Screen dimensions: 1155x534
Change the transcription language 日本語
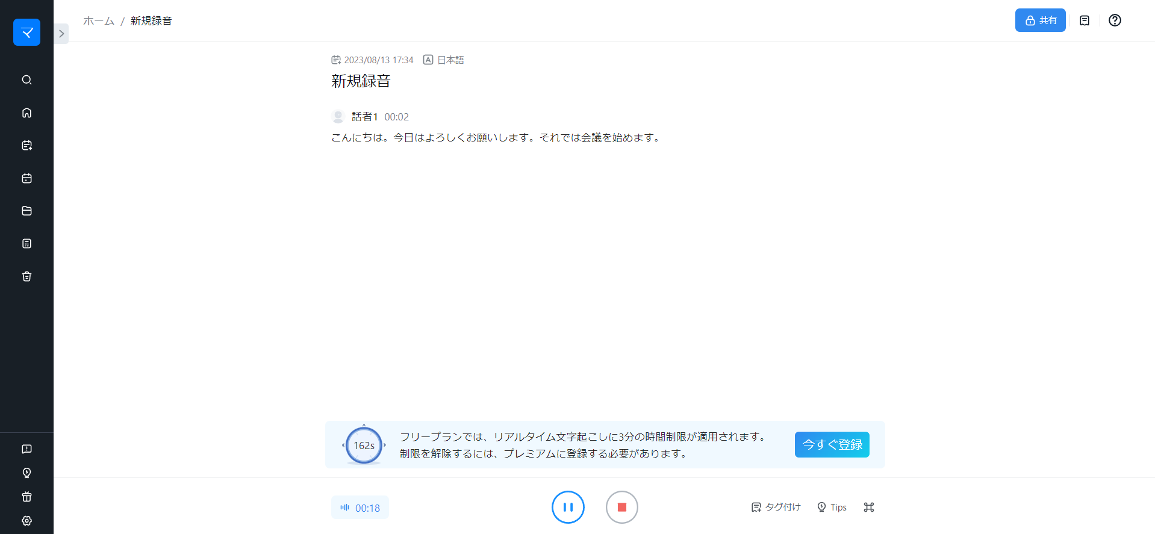[x=444, y=60]
